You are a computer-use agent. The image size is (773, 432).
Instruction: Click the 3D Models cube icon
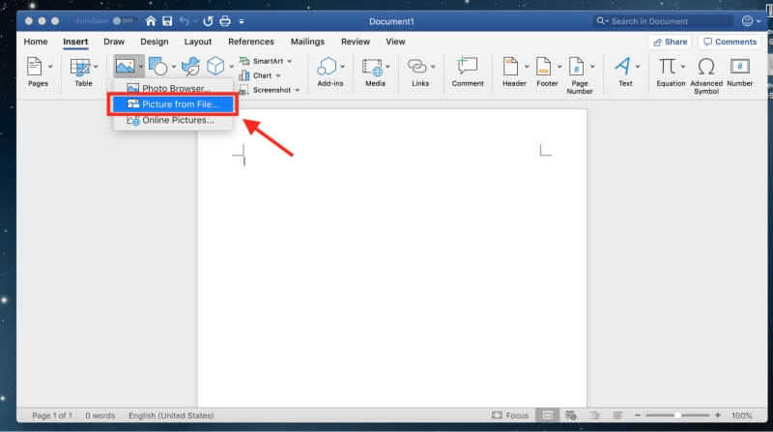[x=215, y=66]
